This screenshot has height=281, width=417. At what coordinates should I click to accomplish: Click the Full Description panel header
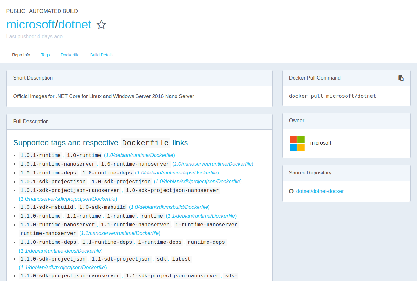[x=139, y=122]
